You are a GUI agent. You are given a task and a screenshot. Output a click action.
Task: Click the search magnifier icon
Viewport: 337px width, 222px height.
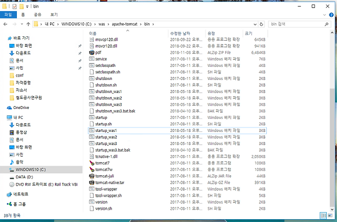[327, 24]
